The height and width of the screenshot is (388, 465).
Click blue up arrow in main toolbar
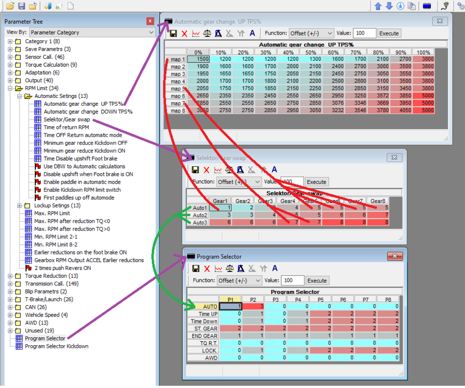(378, 6)
